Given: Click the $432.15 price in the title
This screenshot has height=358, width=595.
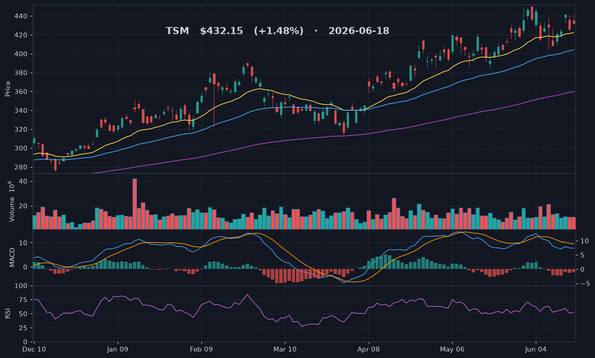Looking at the screenshot, I should [221, 31].
